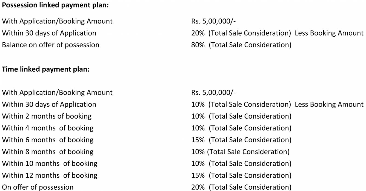Click Rs. 5,00,000/- in the Possession linked plan
The height and width of the screenshot is (191, 366).
pos(213,21)
